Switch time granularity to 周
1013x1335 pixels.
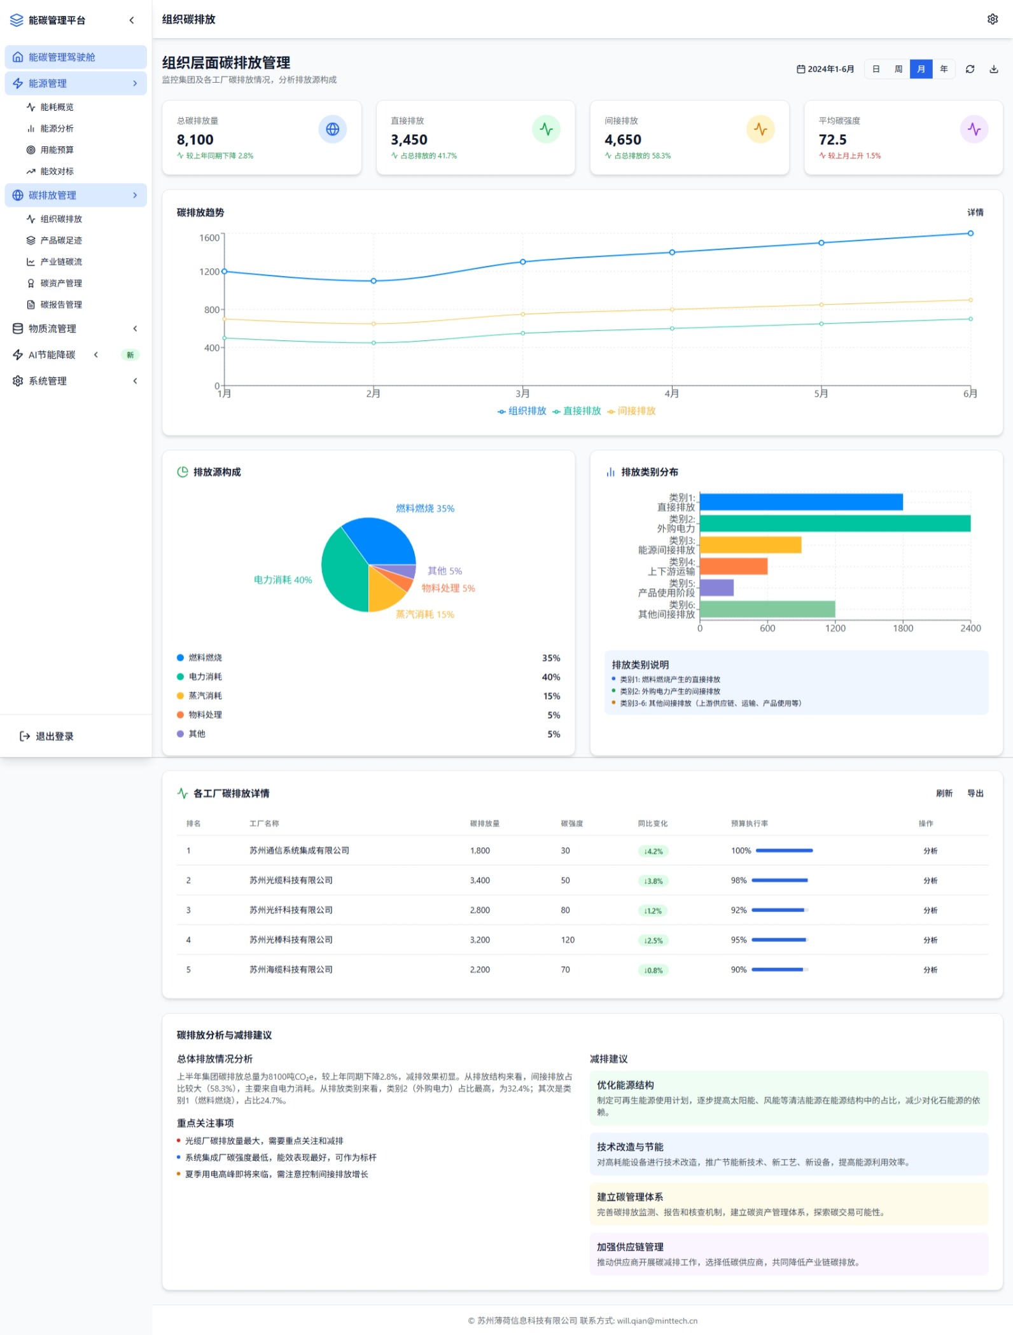[898, 69]
